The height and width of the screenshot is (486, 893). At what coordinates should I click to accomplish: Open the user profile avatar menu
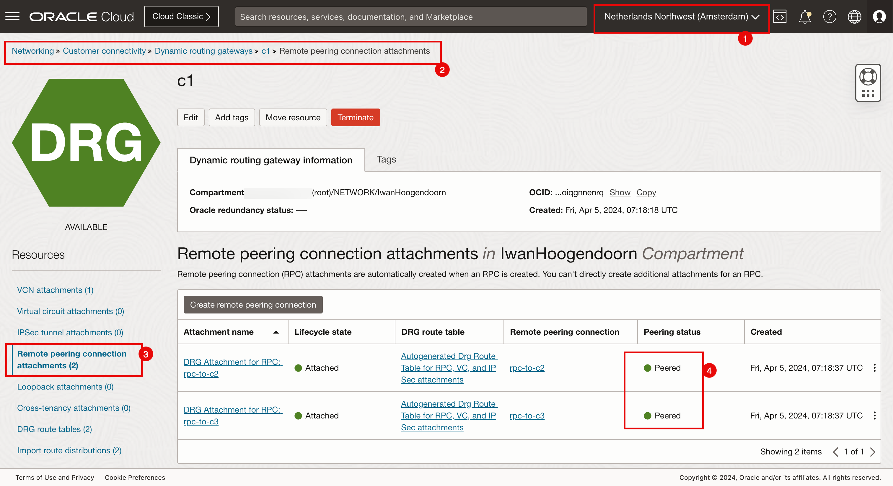tap(879, 16)
